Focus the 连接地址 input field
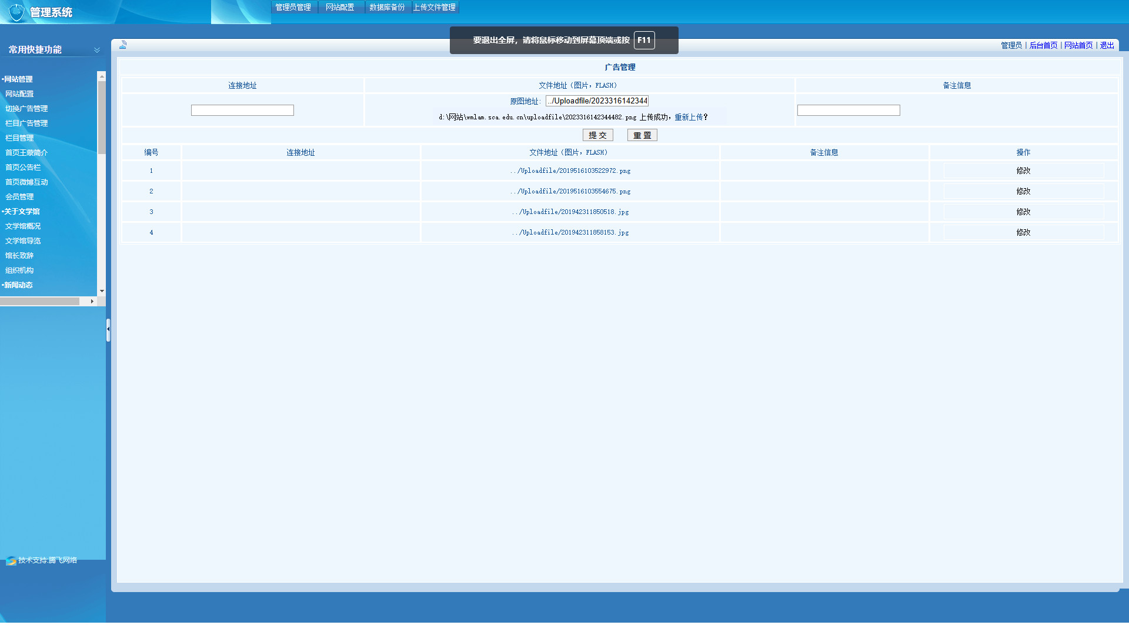 tap(242, 111)
